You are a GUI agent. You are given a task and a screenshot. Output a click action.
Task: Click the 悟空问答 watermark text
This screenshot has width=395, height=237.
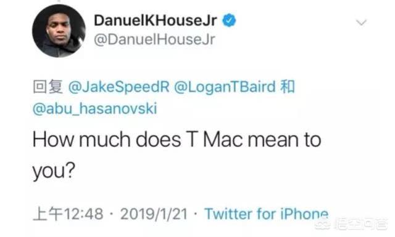tap(360, 225)
